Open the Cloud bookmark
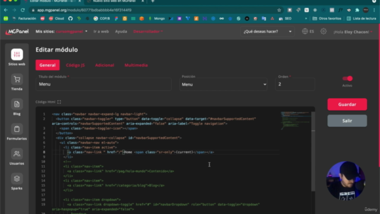 click(56, 18)
